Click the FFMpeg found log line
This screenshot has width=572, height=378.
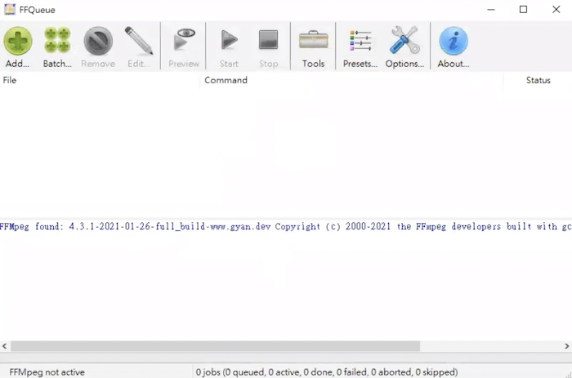pyautogui.click(x=286, y=226)
